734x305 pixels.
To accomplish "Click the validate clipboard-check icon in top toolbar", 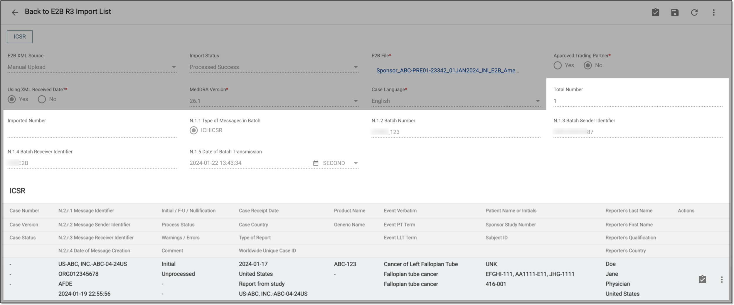I will click(655, 12).
